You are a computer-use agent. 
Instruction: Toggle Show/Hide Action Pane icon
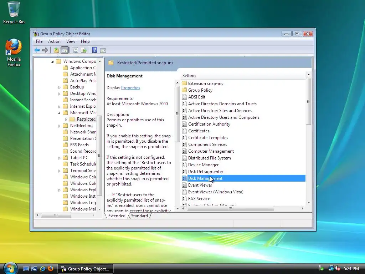[x=103, y=50]
